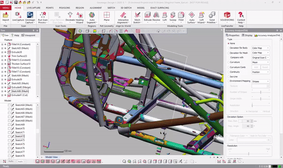The height and width of the screenshot is (168, 283).
Task: Click the Viewpoint button in Tree panel
Action: click(x=28, y=35)
